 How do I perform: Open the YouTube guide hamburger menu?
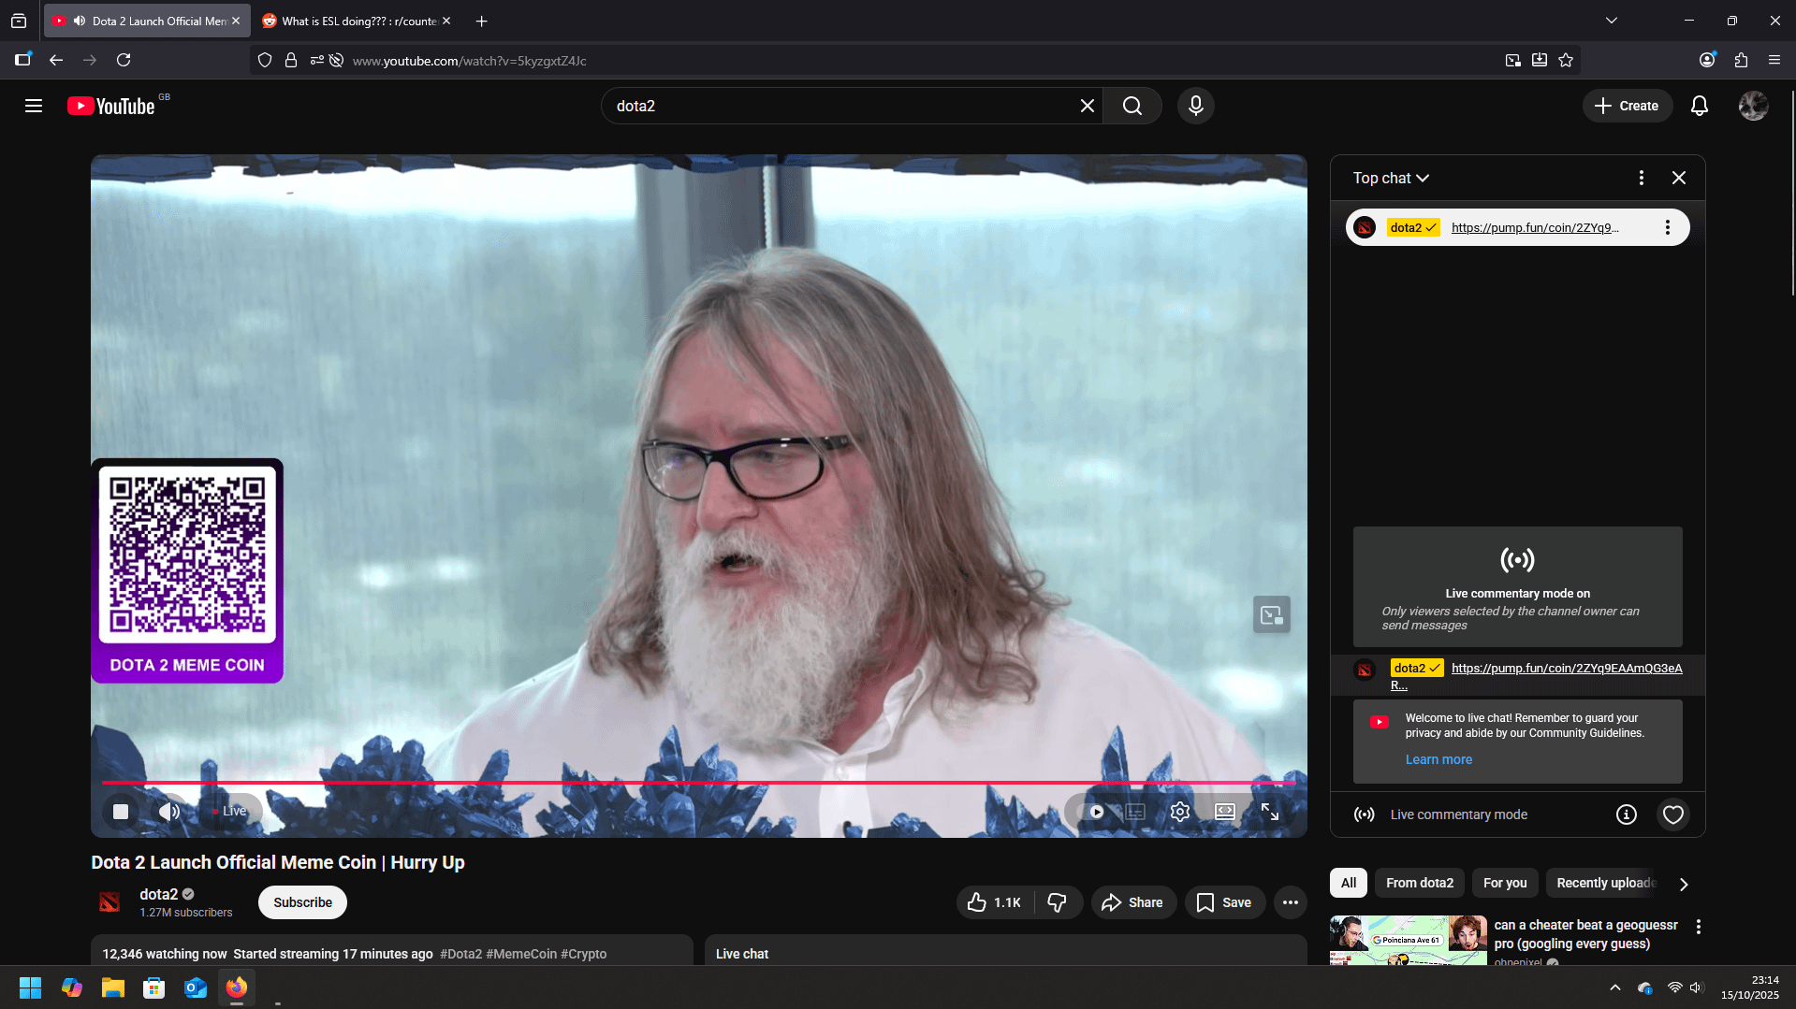(34, 106)
